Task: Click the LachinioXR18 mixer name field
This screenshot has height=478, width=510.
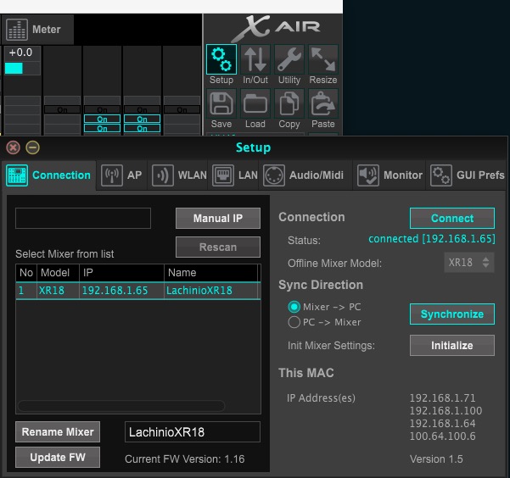Action: (193, 432)
